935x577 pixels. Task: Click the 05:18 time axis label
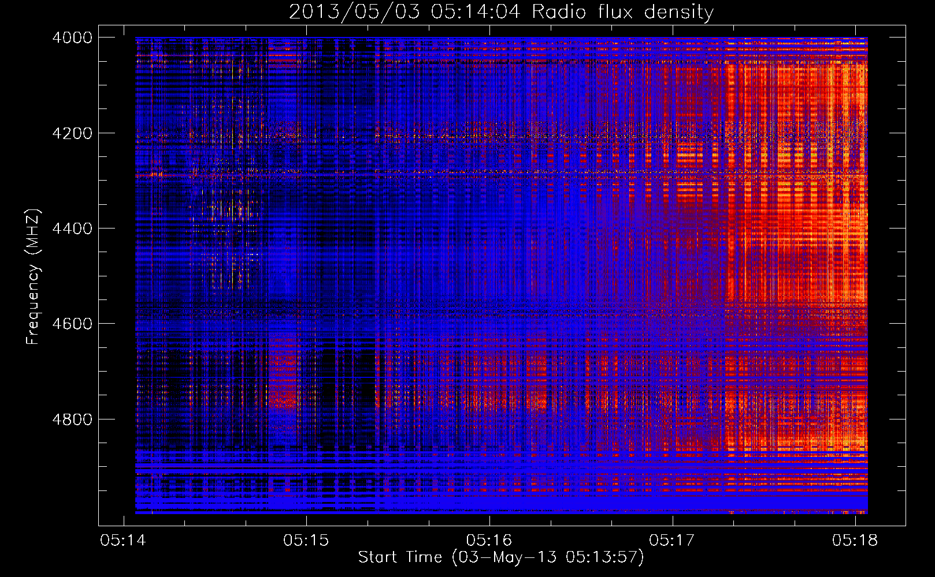click(x=855, y=540)
